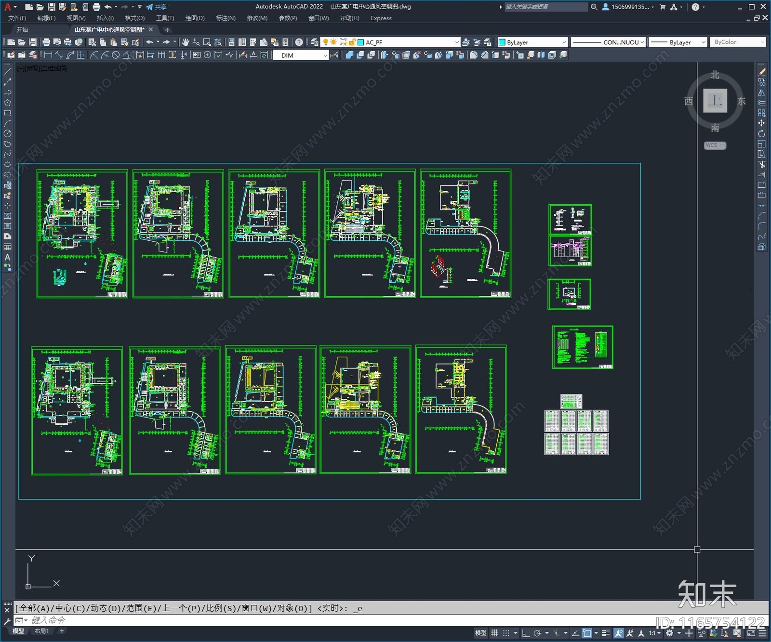The width and height of the screenshot is (771, 642).
Task: Open the ByLayer color swatch control
Action: pos(532,42)
